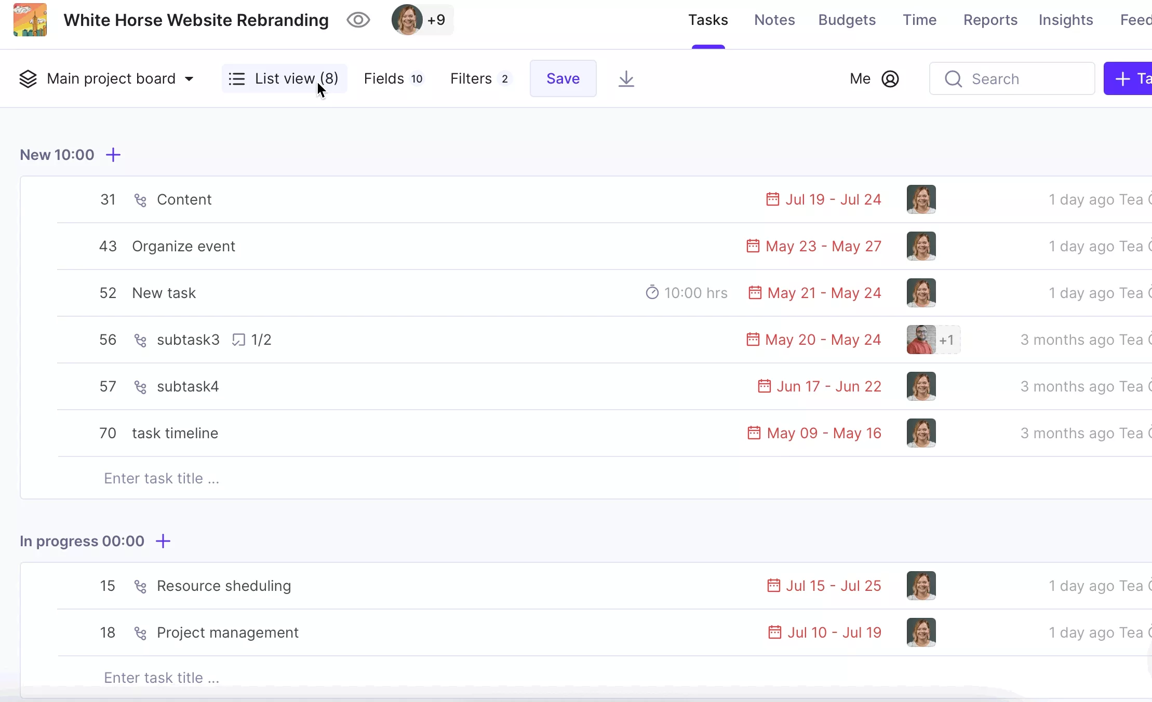Screen dimensions: 1152x702
Task: Add a task to New group with plus
Action: tap(113, 155)
